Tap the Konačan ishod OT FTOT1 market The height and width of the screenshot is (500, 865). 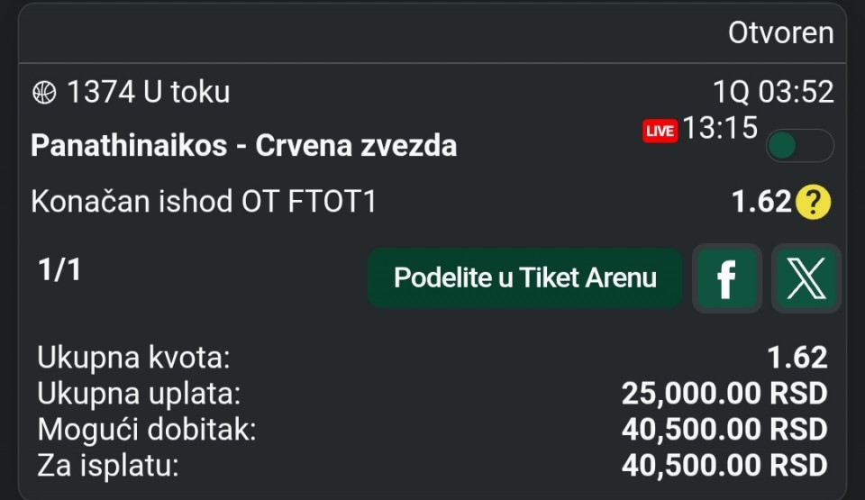point(204,202)
